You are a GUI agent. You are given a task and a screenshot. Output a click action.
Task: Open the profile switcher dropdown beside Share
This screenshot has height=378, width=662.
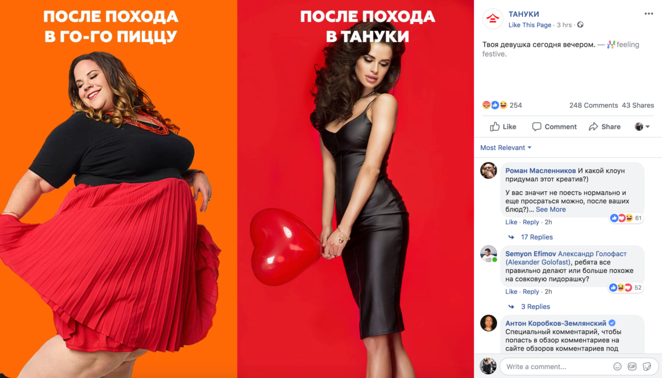point(642,127)
